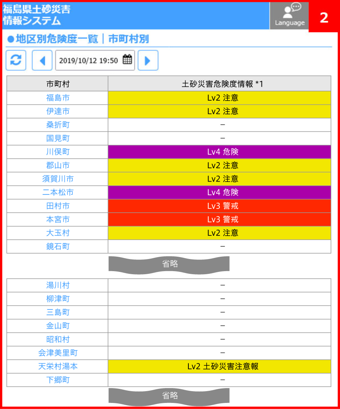This screenshot has height=409, width=340.
Task: Open the 二本松市 link
Action: 58,193
